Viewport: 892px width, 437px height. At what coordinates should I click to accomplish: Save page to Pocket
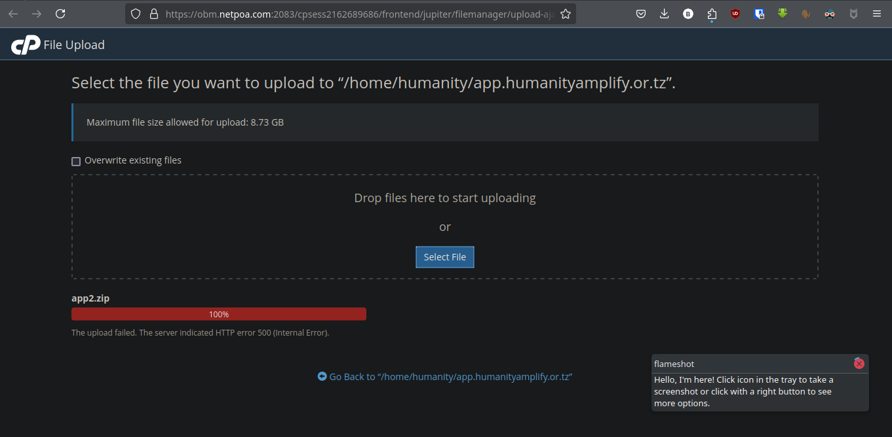click(x=642, y=14)
